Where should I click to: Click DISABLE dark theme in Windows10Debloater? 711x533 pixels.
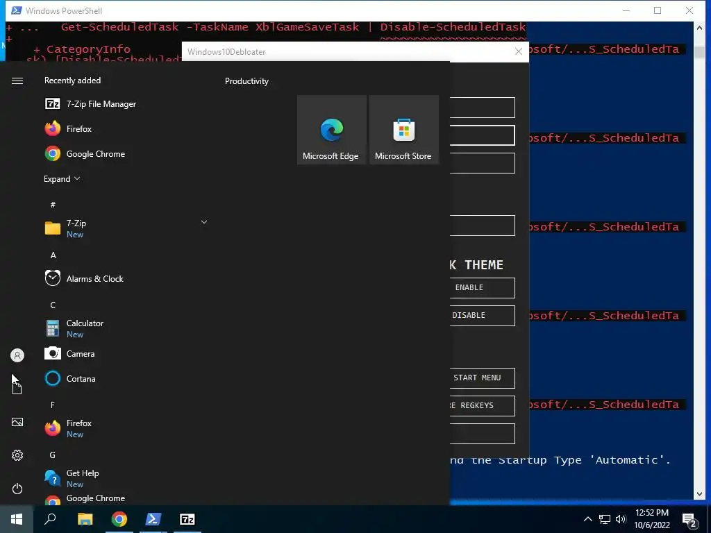pos(482,316)
